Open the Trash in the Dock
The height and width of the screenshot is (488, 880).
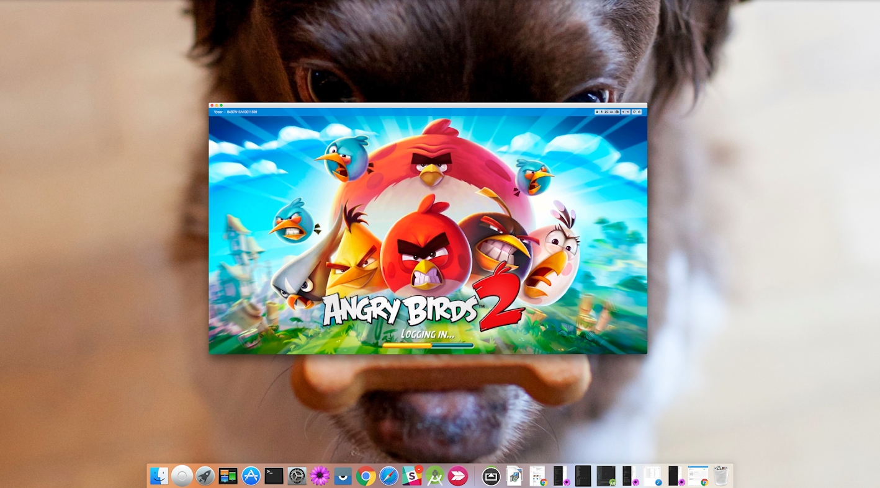click(x=721, y=476)
